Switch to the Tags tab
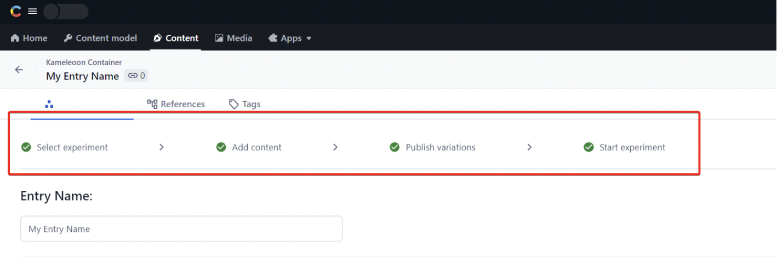 [244, 104]
